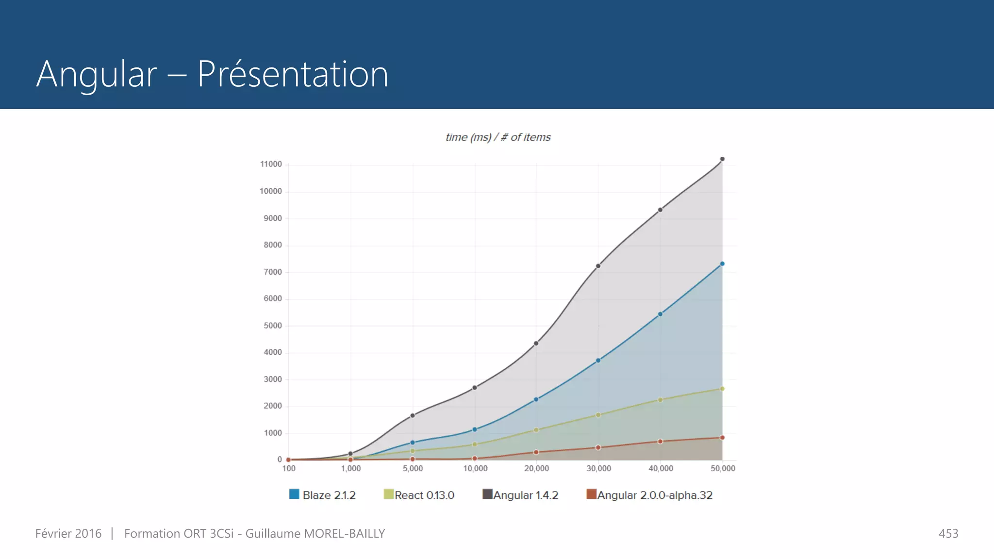Click the Angular 1.4.2 legend label
994x559 pixels.
pos(526,495)
